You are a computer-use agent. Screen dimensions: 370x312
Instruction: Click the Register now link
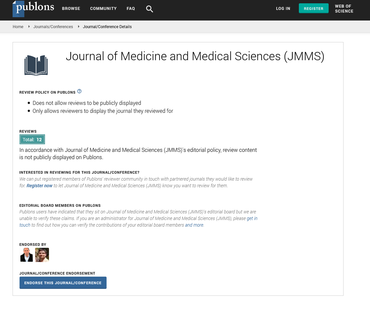(x=39, y=186)
